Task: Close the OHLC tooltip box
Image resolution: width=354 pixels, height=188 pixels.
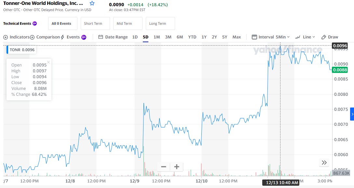Action: (48, 62)
